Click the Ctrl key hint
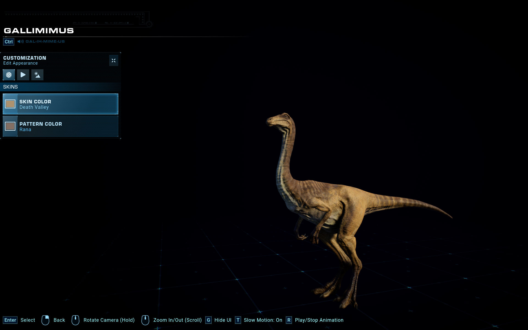Image resolution: width=528 pixels, height=330 pixels. pyautogui.click(x=9, y=42)
